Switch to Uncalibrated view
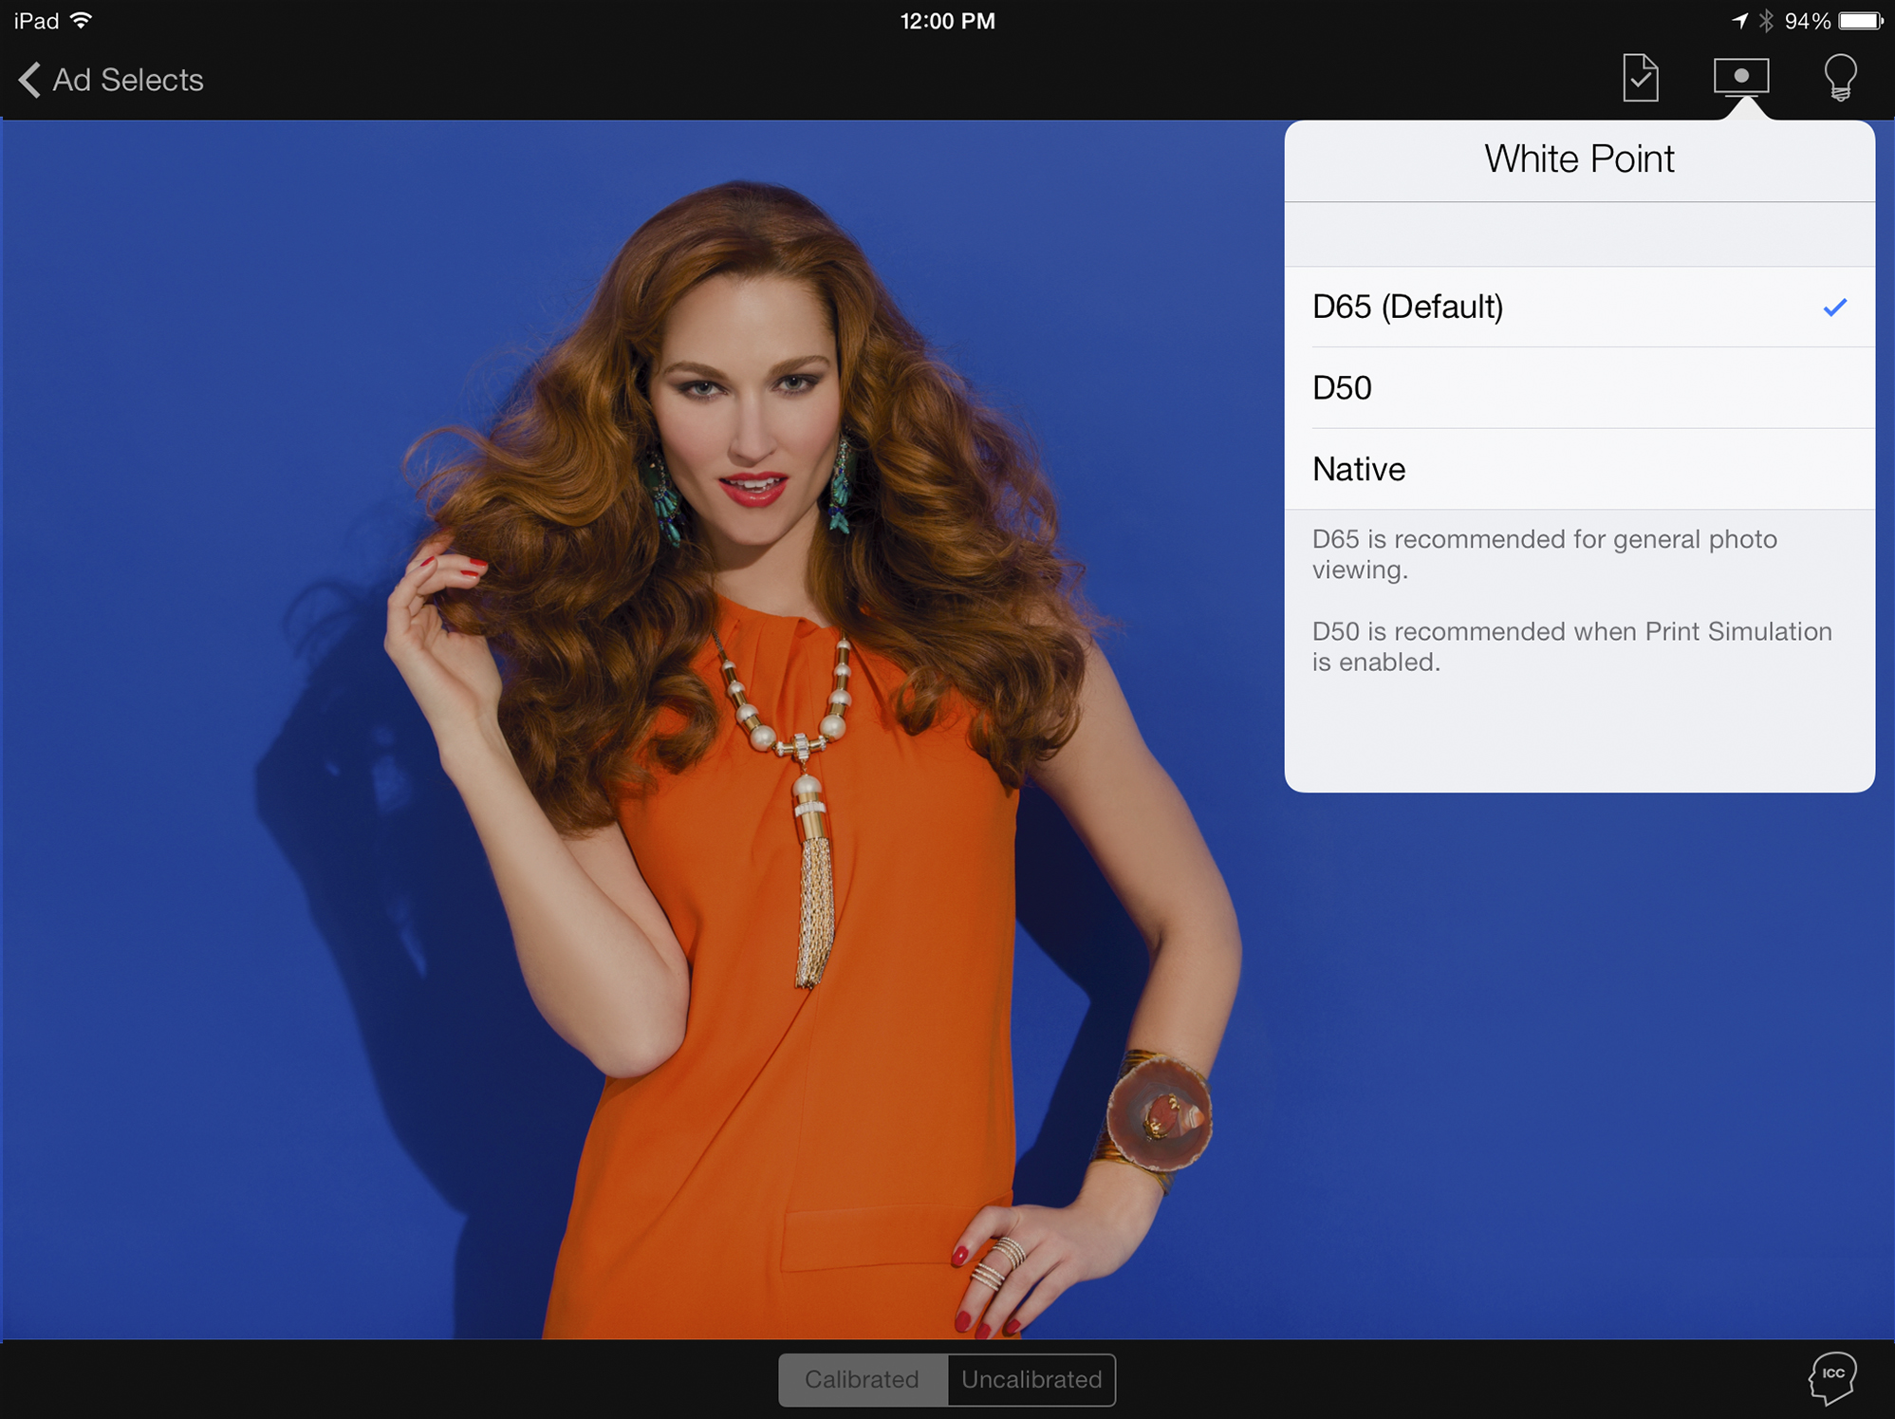Screen dimensions: 1895x1419 (1031, 1379)
